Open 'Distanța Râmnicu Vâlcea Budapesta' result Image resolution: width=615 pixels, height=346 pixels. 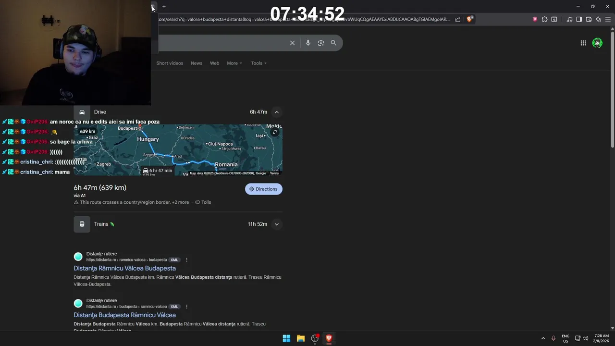tap(124, 268)
